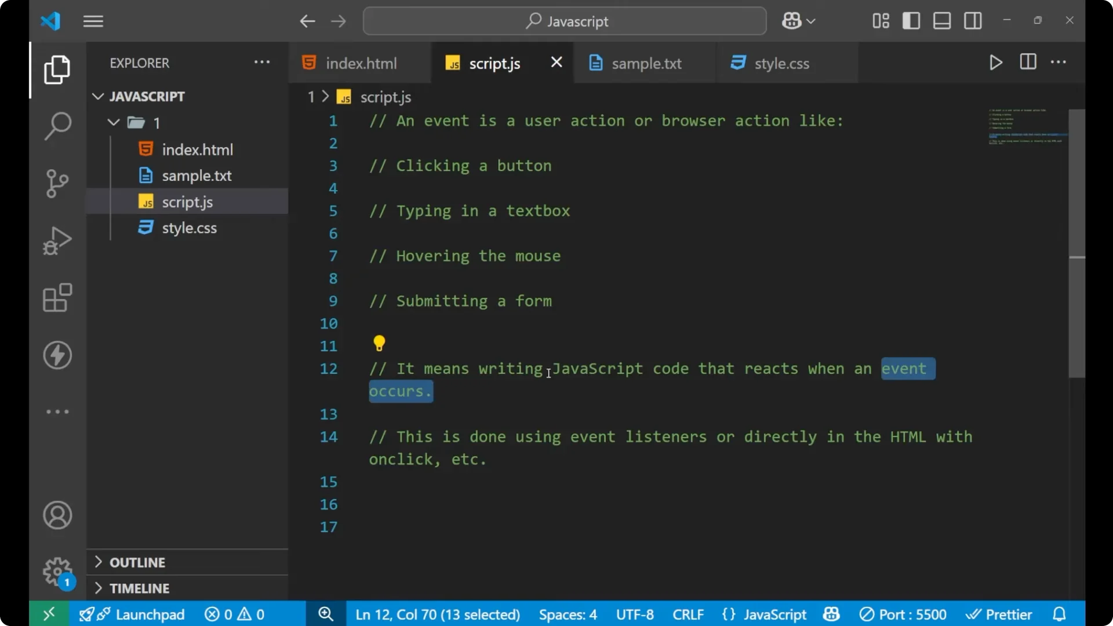
Task: Open the Accounts icon in activity bar
Action: pyautogui.click(x=57, y=515)
